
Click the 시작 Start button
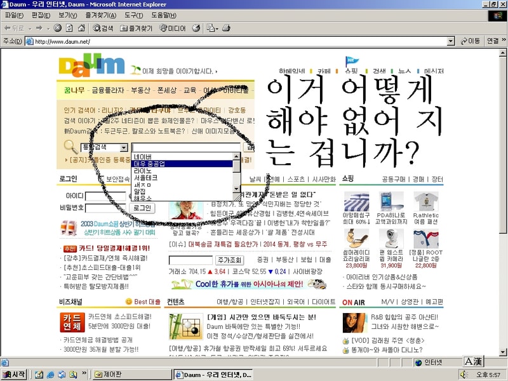coord(14,375)
